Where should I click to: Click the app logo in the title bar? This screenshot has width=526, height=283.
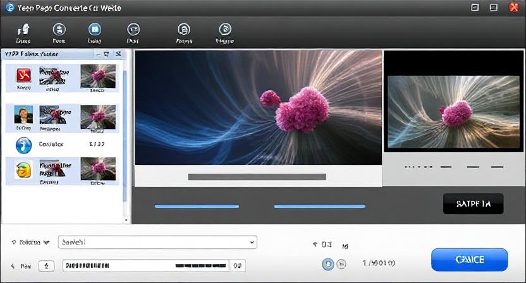[9, 7]
